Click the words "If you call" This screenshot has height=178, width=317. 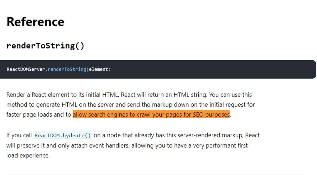[x=19, y=135]
